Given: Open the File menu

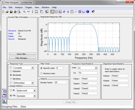Looking at the screenshot, I should click(x=4, y=7).
